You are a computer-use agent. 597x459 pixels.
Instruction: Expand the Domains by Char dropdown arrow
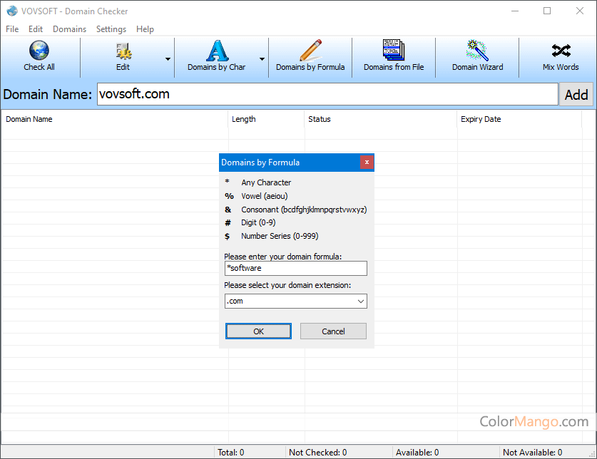[262, 59]
